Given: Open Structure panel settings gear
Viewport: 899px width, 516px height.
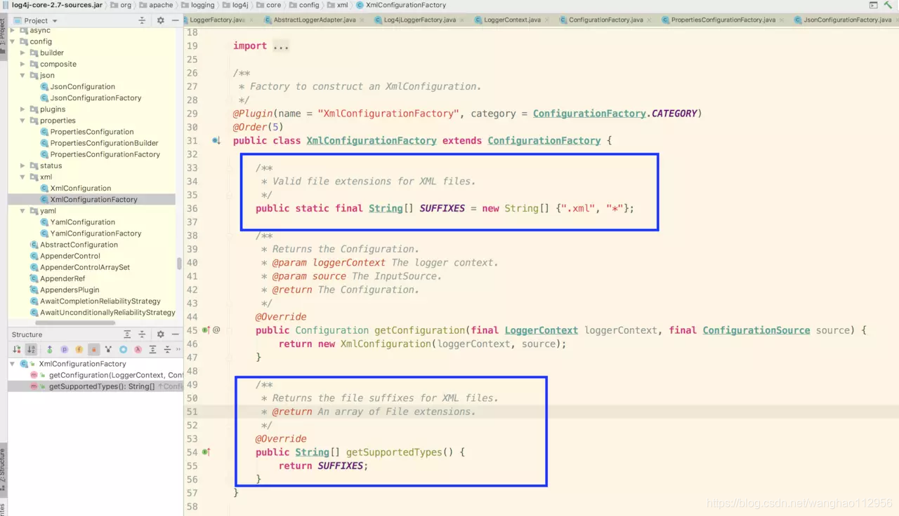Looking at the screenshot, I should pyautogui.click(x=160, y=334).
